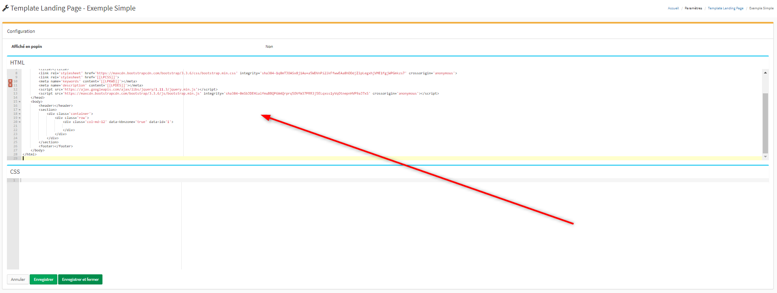
Task: Click the closing </html> tag line
Action: tap(29, 154)
